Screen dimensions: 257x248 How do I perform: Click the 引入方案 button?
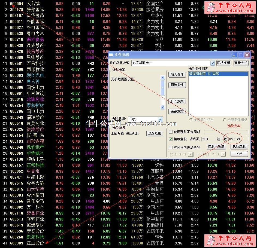pos(177,101)
